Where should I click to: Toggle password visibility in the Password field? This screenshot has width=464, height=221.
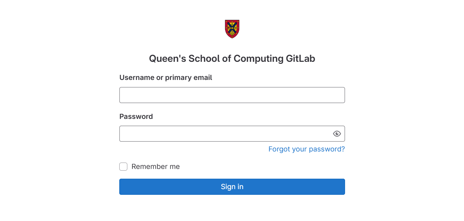[337, 134]
